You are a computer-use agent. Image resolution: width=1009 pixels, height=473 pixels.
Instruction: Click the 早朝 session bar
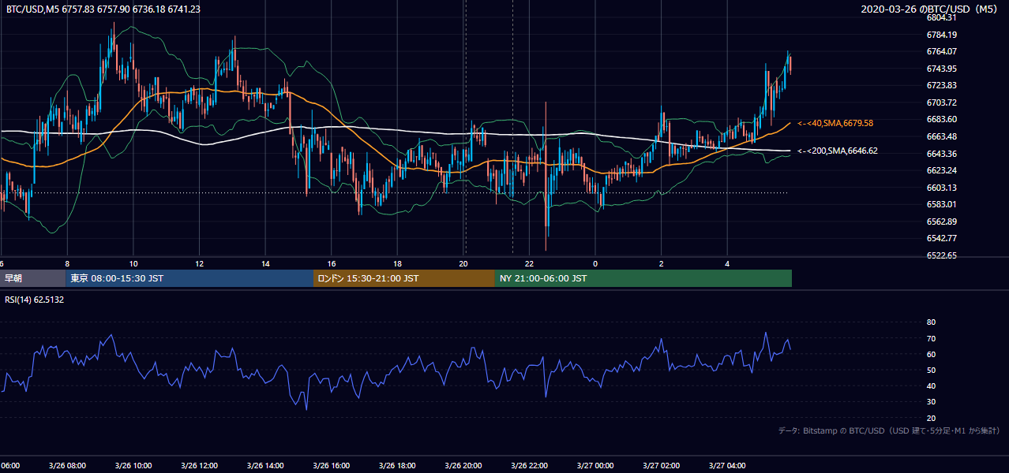point(33,278)
